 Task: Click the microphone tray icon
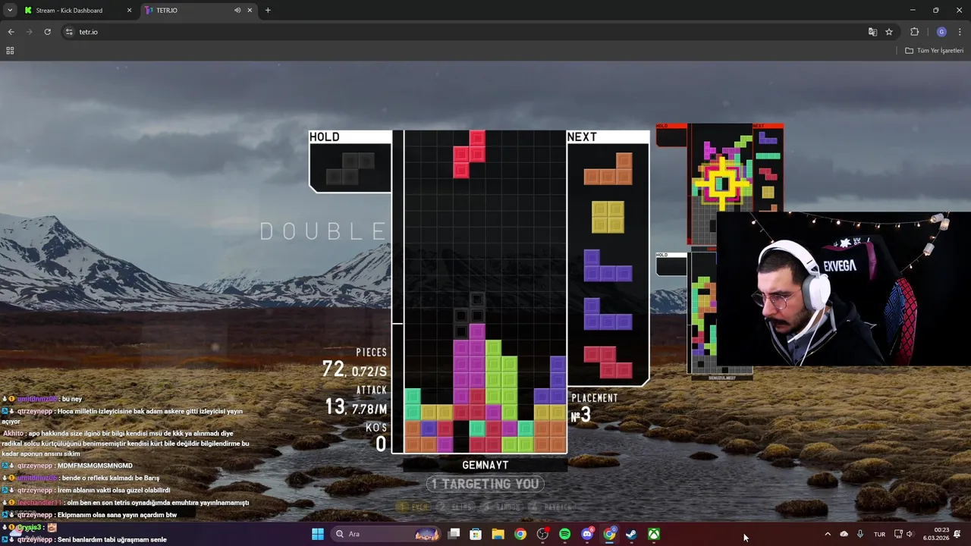point(859,534)
